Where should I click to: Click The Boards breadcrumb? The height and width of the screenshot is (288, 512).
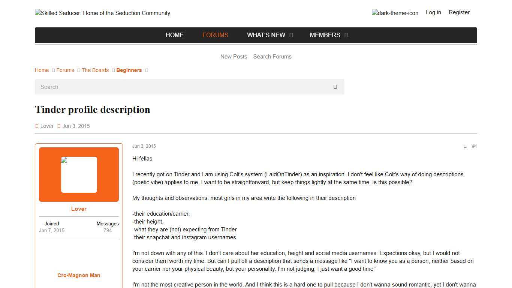coord(95,70)
